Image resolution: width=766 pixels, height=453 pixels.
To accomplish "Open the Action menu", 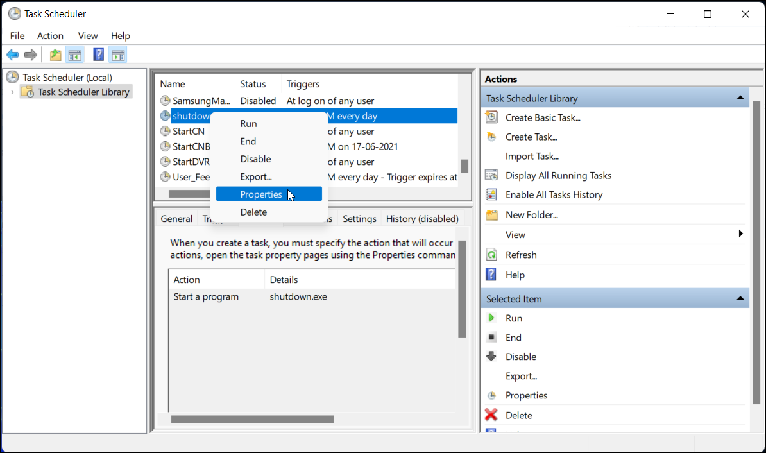I will click(50, 36).
